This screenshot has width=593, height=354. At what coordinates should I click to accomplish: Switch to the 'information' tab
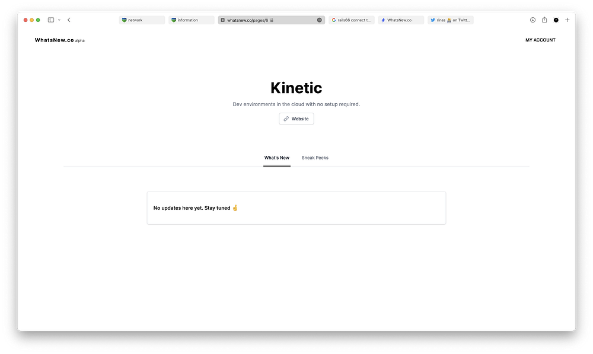pyautogui.click(x=192, y=20)
